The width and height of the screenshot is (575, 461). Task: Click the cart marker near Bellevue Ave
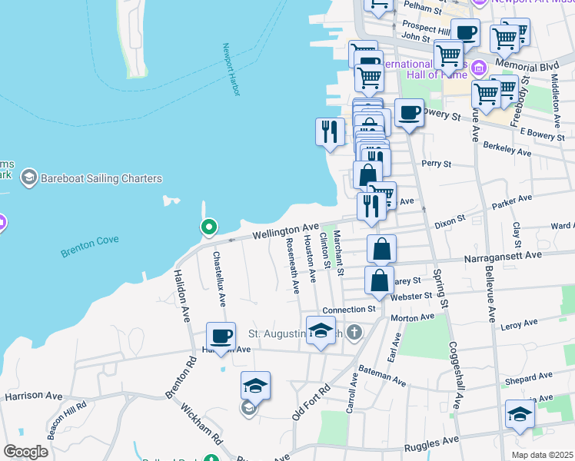click(x=487, y=97)
